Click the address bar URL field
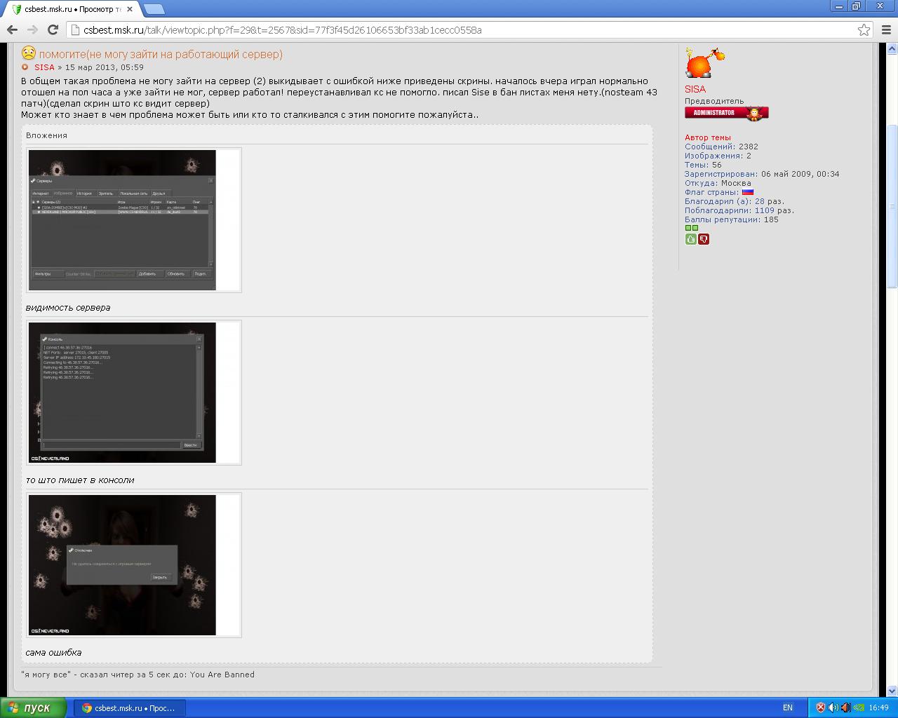The height and width of the screenshot is (718, 898). (x=456, y=30)
